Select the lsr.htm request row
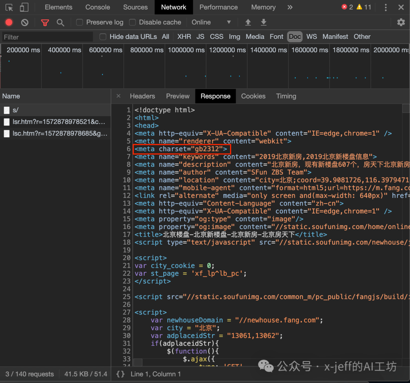The height and width of the screenshot is (383, 410). pos(55,122)
